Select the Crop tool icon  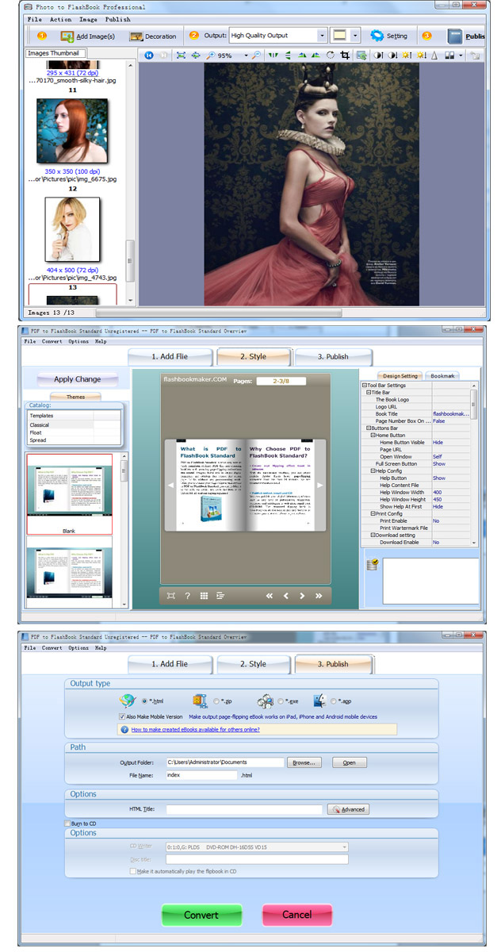click(x=345, y=56)
